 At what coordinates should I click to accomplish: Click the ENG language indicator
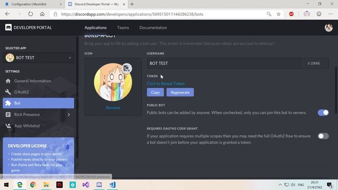(301, 185)
